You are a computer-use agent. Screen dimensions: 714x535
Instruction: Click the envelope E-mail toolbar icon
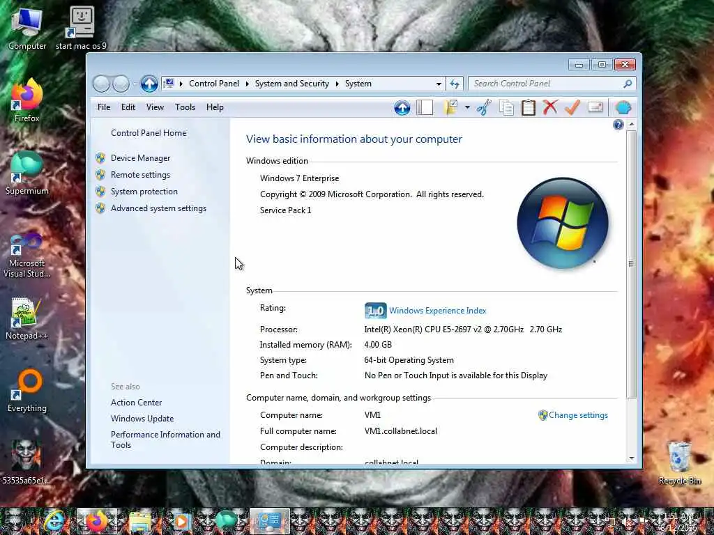595,108
